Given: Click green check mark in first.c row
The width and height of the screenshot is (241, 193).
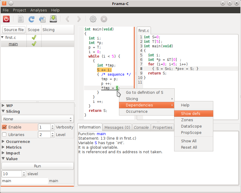Looking at the screenshot, I should click(34, 38).
